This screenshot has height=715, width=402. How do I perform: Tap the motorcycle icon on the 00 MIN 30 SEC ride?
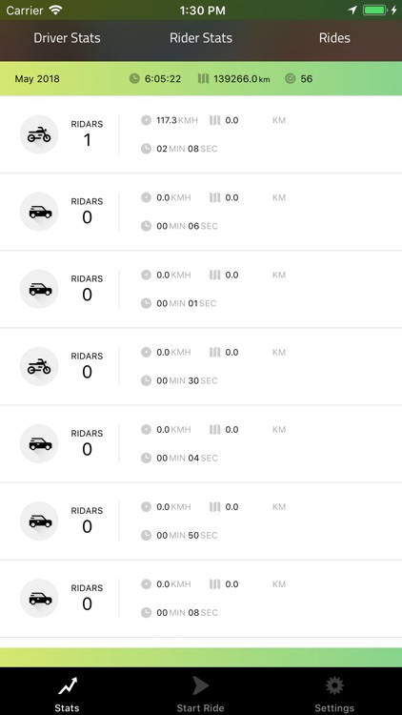pyautogui.click(x=39, y=367)
